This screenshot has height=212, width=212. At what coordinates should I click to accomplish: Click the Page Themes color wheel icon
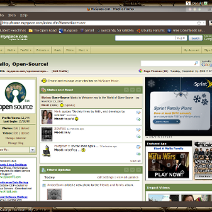[140, 71]
